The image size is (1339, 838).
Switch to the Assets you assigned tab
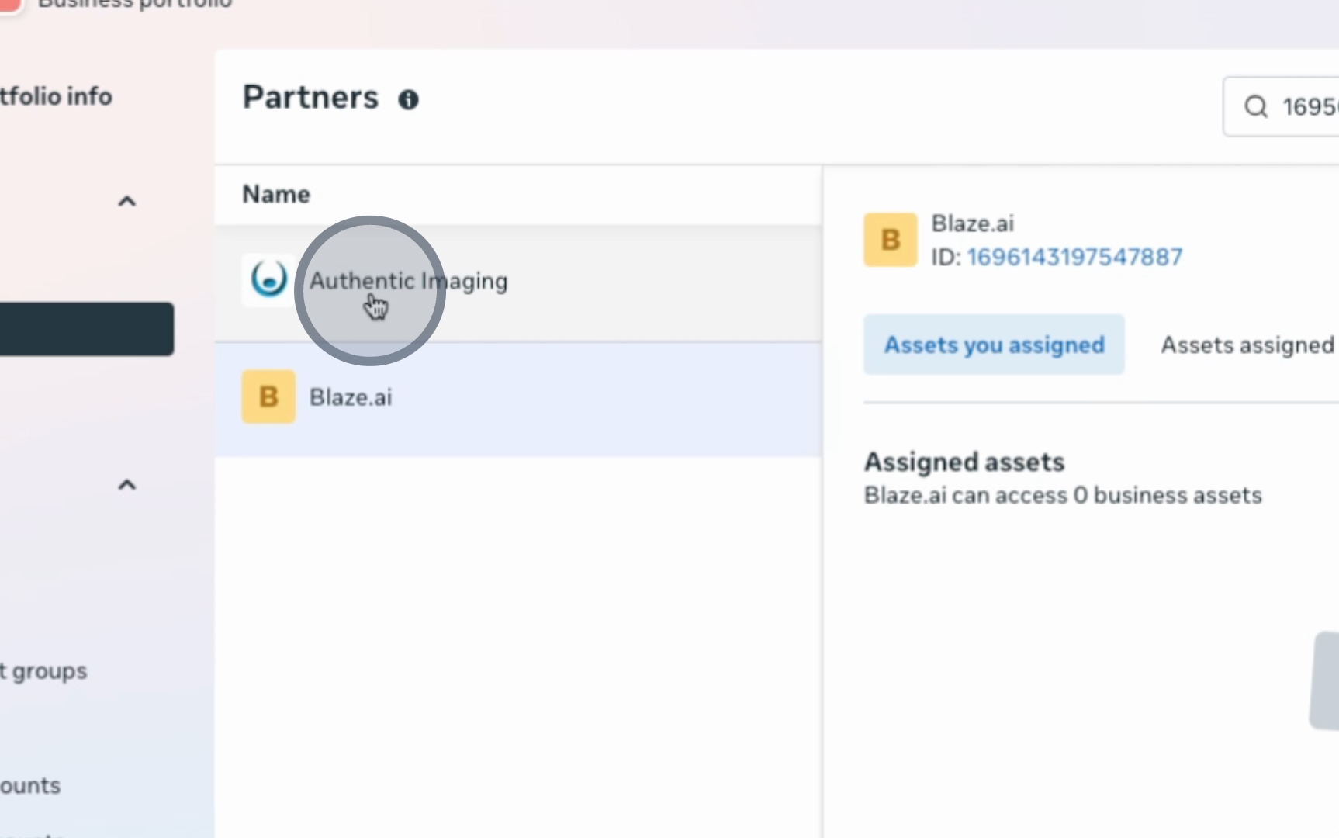point(994,345)
